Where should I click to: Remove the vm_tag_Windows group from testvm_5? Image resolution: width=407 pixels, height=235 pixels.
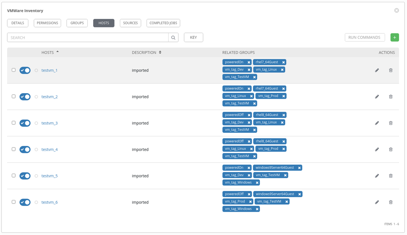point(257,182)
